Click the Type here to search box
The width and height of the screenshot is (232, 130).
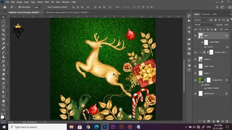(x=38, y=127)
